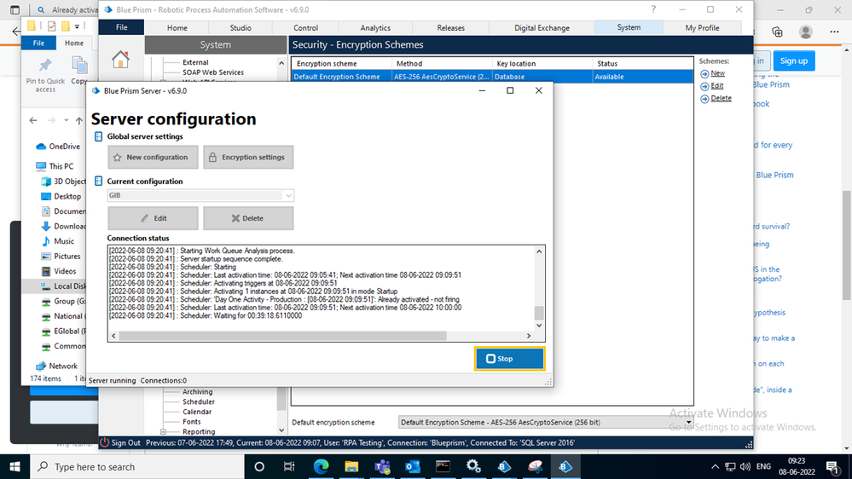Viewport: 852px width, 479px height.
Task: Select the Scheduler tree item
Action: [199, 402]
